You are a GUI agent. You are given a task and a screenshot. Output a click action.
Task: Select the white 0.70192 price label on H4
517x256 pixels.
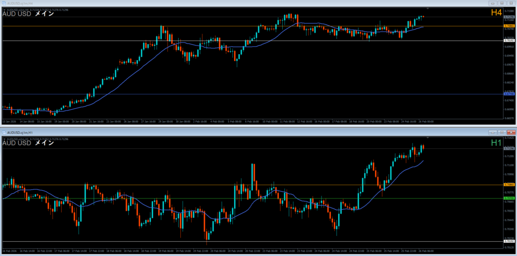(x=509, y=40)
